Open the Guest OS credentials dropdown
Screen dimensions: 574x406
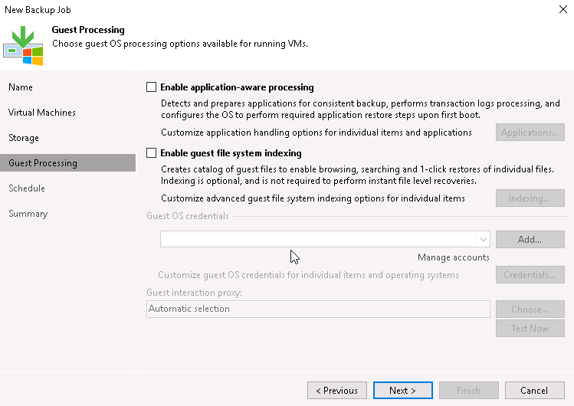click(482, 239)
